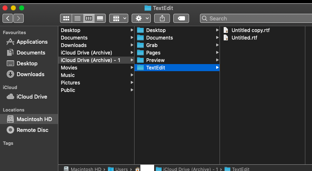Select Desktop in the first column
The image size is (312, 171).
coord(96,30)
